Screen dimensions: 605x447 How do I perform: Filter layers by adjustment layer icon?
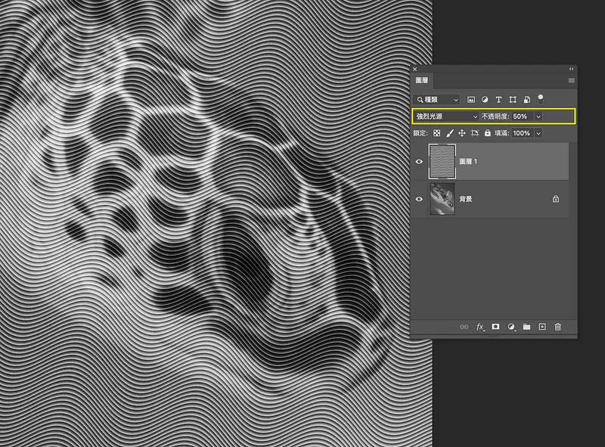(485, 100)
